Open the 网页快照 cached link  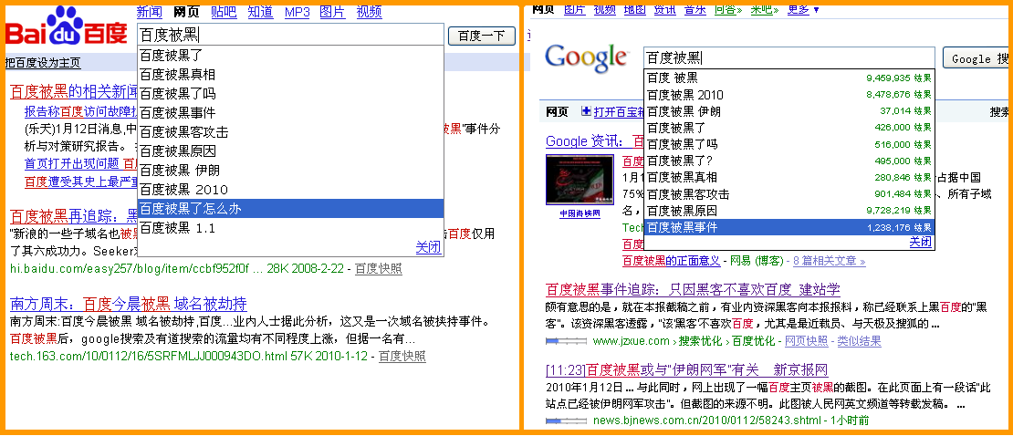point(806,341)
